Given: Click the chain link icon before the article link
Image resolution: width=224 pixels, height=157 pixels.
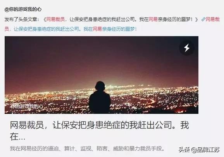Looking at the screenshot, I should coord(203,19).
